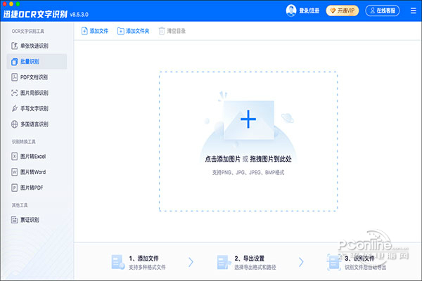The height and width of the screenshot is (281, 422).
Task: Select PDF文档识别 in sidebar
Action: click(x=37, y=77)
